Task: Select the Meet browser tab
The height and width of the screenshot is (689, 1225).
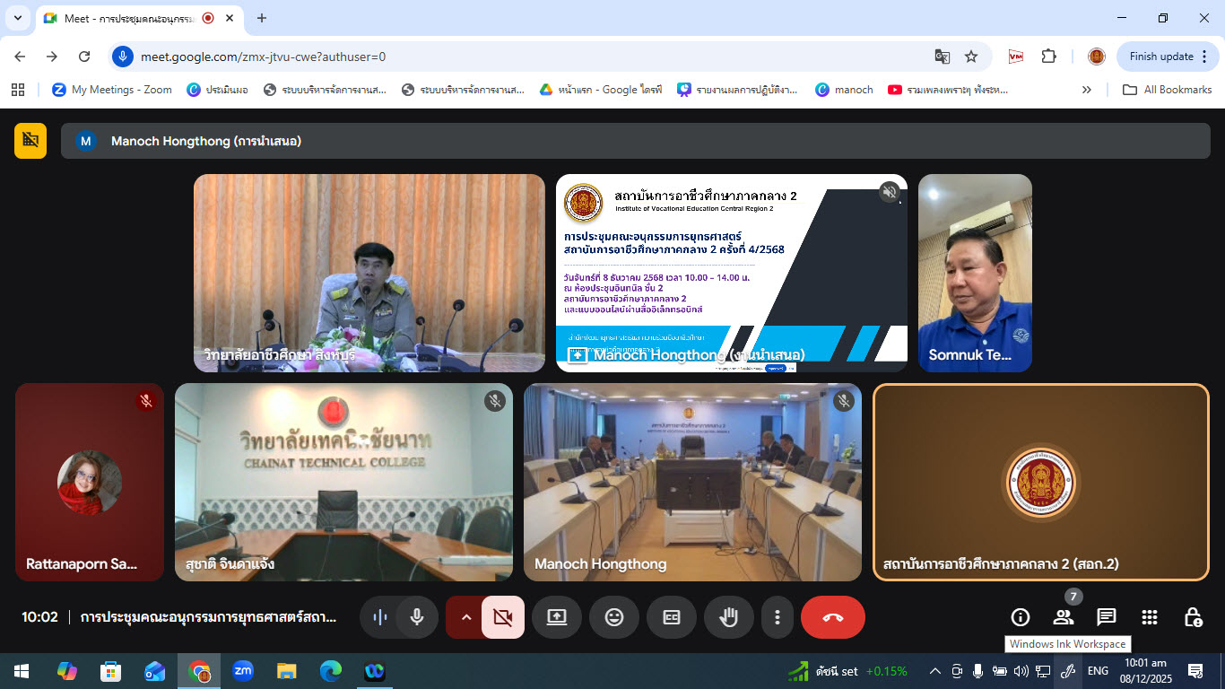Action: [126, 18]
